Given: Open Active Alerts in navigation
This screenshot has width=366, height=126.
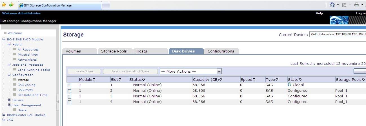Looking at the screenshot, I should [27, 60].
